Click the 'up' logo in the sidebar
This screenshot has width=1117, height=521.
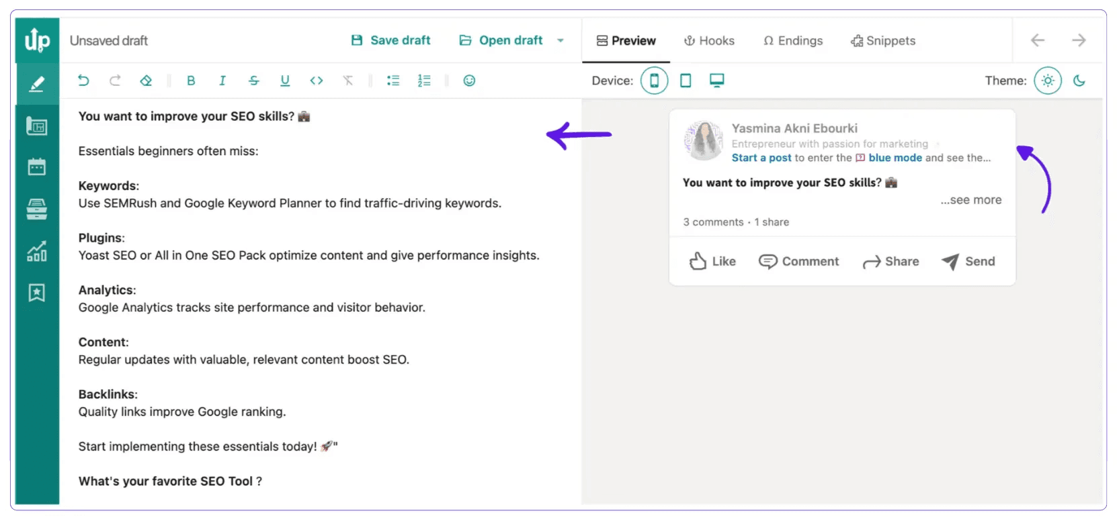click(x=37, y=40)
